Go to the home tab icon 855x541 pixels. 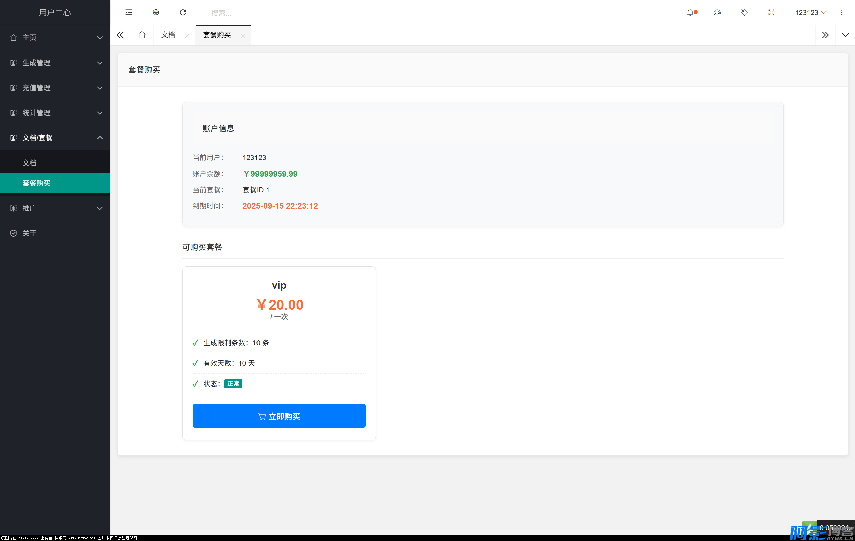[142, 35]
